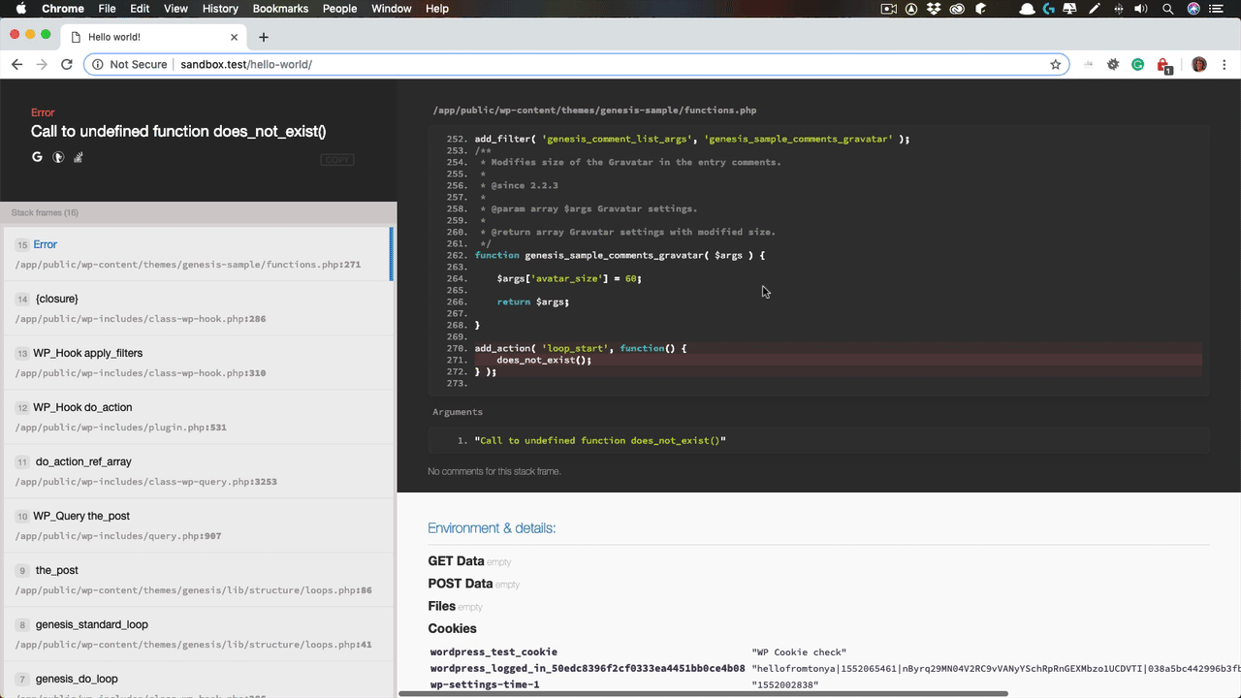Open the Chrome profile avatar
The width and height of the screenshot is (1241, 698).
click(x=1199, y=64)
